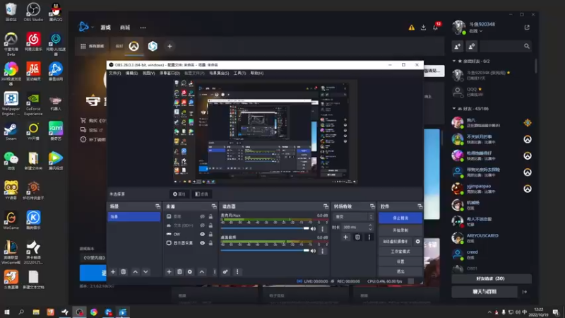Mute 麦克风/Aux audio channel
This screenshot has width=565, height=318.
tap(313, 228)
